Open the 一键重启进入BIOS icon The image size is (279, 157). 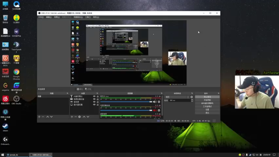pyautogui.click(x=5, y=61)
